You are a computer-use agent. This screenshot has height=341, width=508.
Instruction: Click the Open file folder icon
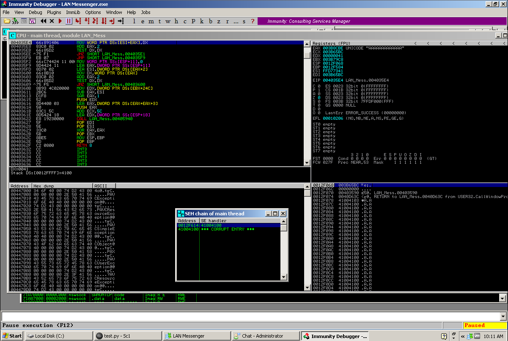7,21
